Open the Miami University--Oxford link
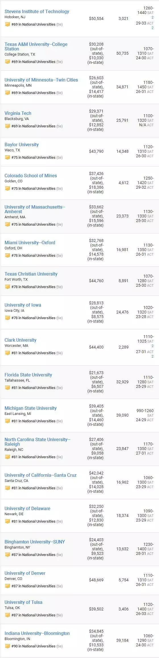Viewport: 159px width, 658px height. pyautogui.click(x=30, y=243)
